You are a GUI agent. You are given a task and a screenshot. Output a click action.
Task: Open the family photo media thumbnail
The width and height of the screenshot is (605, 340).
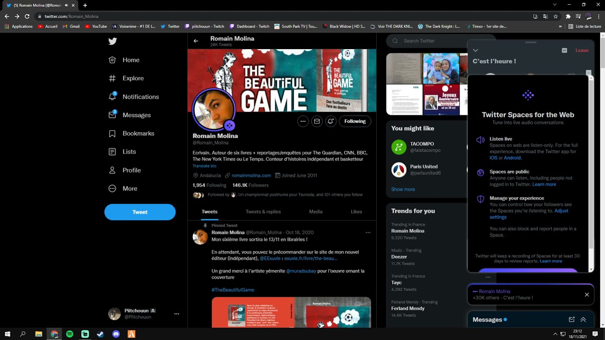441,68
